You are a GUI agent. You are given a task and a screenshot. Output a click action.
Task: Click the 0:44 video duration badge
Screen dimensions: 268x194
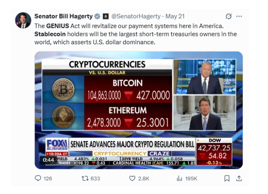point(48,160)
